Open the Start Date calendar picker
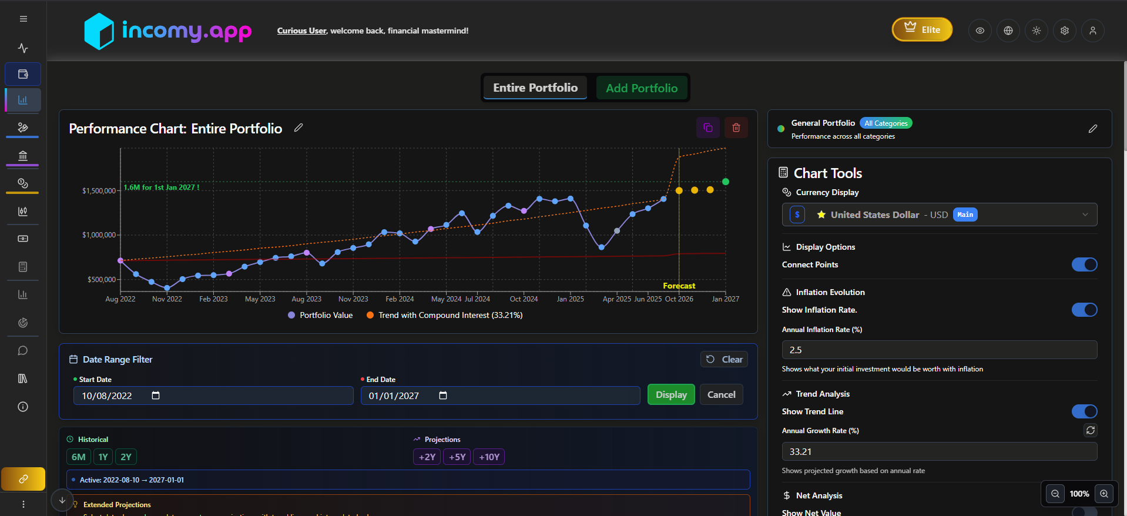This screenshot has height=516, width=1127. [x=156, y=396]
